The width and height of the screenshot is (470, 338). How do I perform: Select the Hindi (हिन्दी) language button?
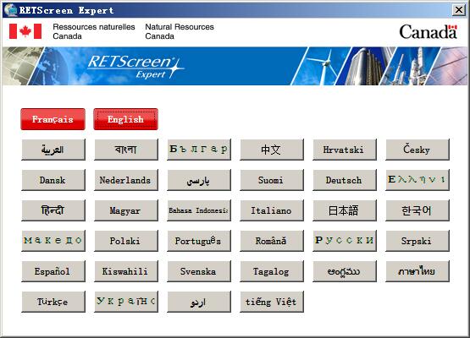(53, 210)
